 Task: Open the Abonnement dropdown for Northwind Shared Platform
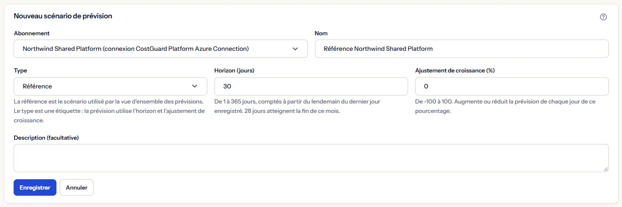161,48
